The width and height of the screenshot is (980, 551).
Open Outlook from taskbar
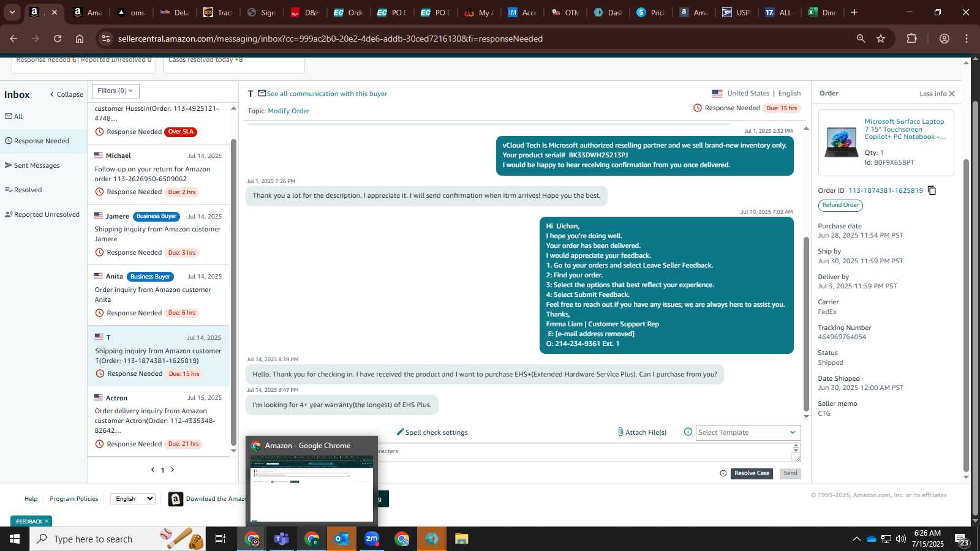click(x=342, y=539)
